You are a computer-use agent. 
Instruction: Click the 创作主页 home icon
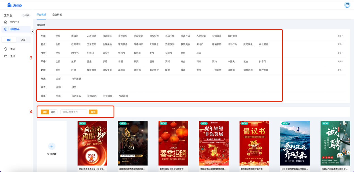click(x=6, y=22)
